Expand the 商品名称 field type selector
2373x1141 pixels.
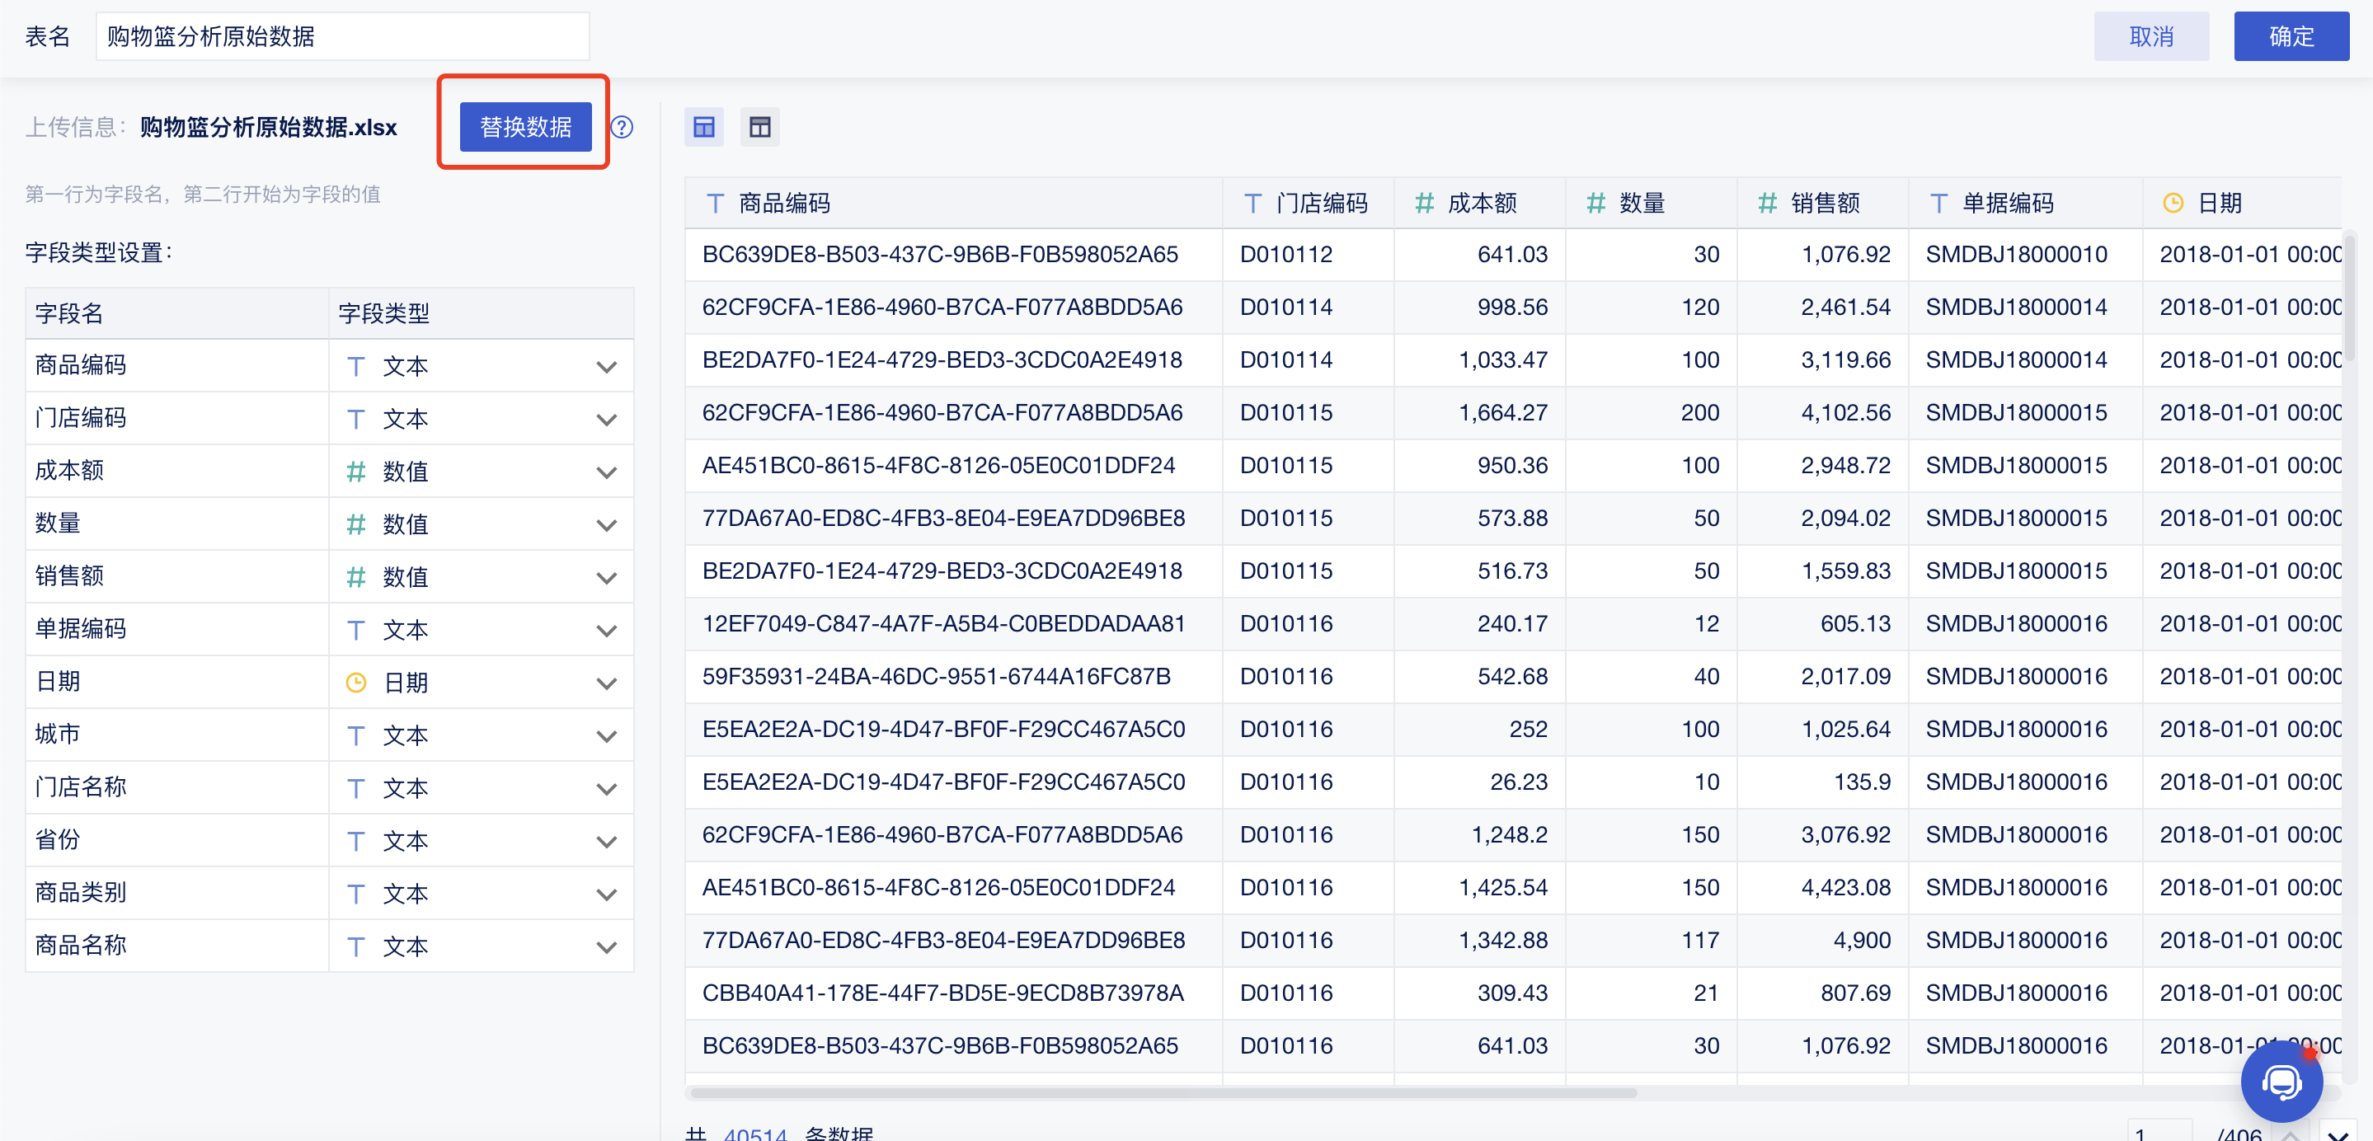click(605, 946)
